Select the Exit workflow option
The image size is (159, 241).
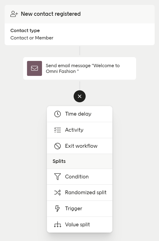point(80,146)
